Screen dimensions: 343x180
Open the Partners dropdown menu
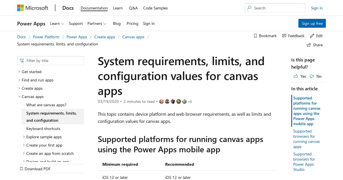[x=97, y=23]
